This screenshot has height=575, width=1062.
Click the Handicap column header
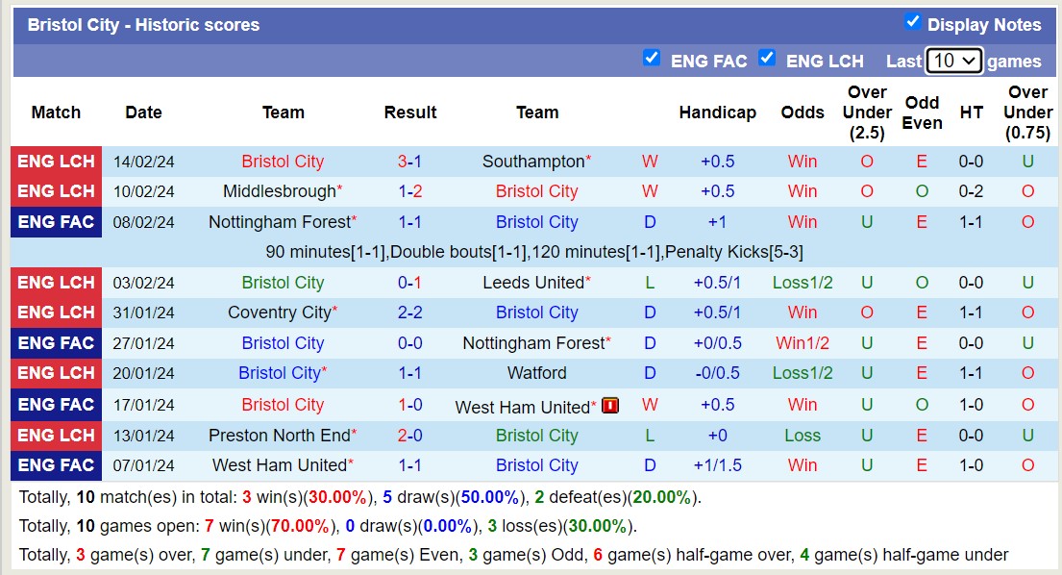718,112
